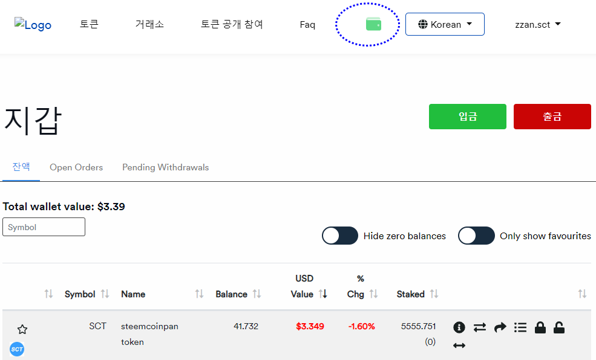Click the SCT send arrow icon
This screenshot has width=596, height=360.
tap(500, 327)
